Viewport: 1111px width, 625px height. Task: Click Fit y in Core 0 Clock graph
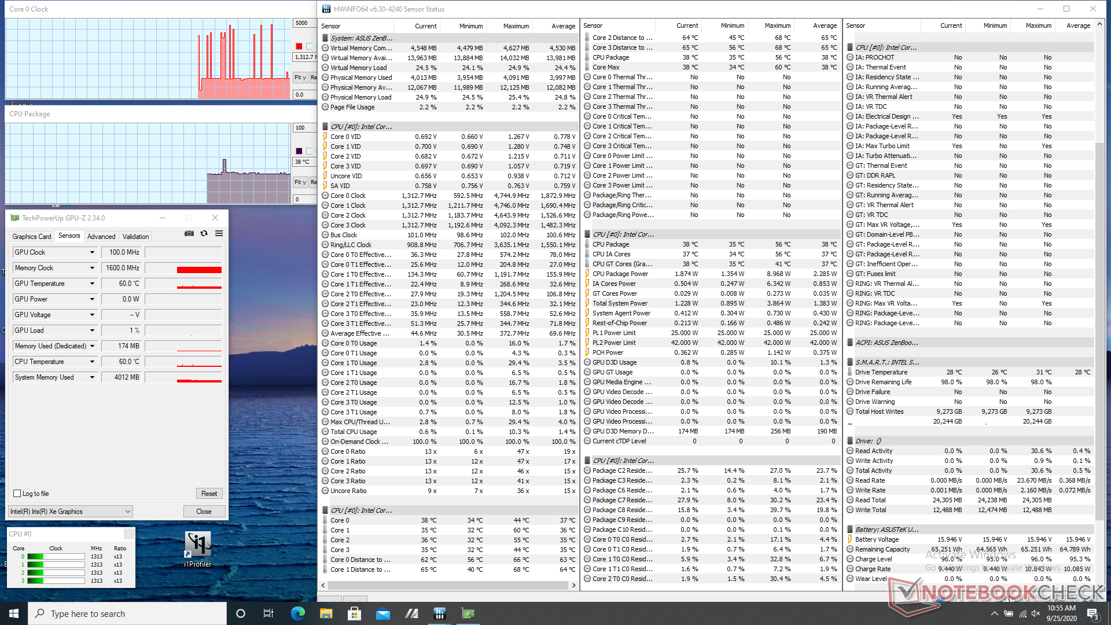pyautogui.click(x=300, y=78)
